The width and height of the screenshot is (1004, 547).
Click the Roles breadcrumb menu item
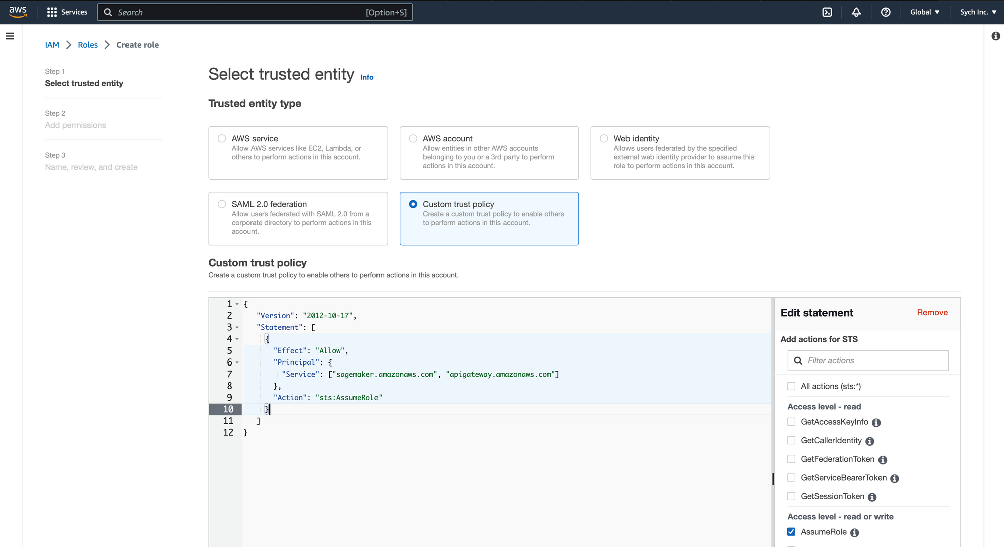87,45
